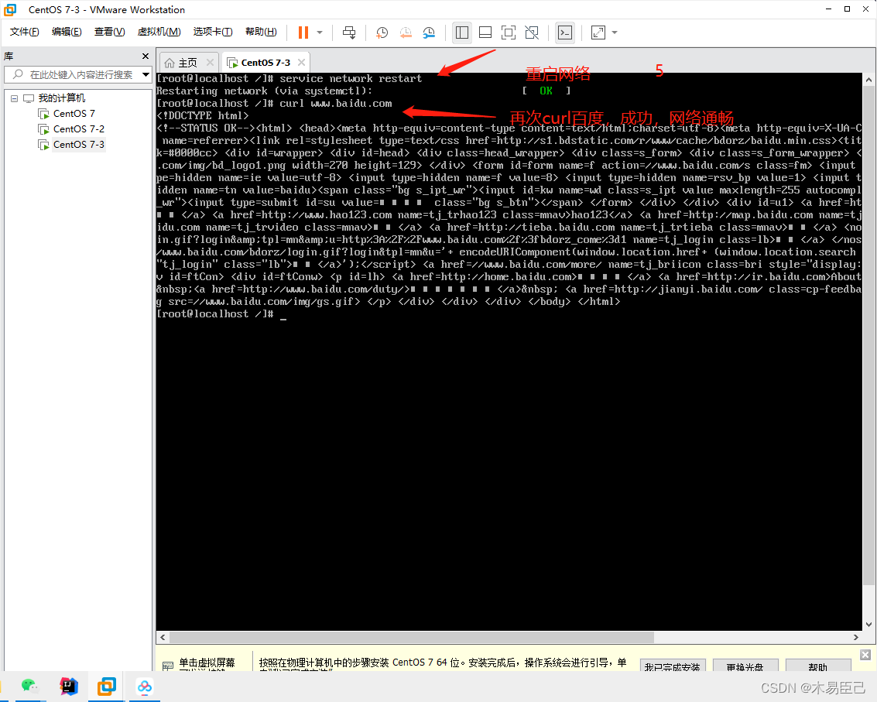Click the 我已完成安装 button
This screenshot has width=877, height=702.
[673, 666]
